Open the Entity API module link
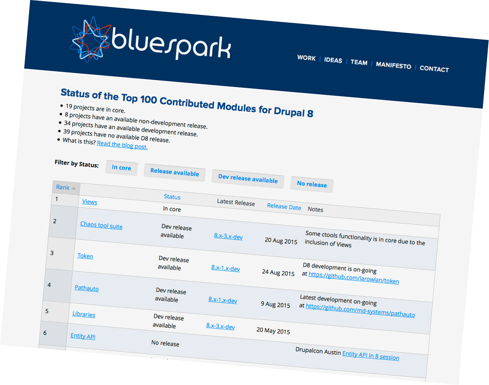The image size is (489, 385). (x=83, y=336)
